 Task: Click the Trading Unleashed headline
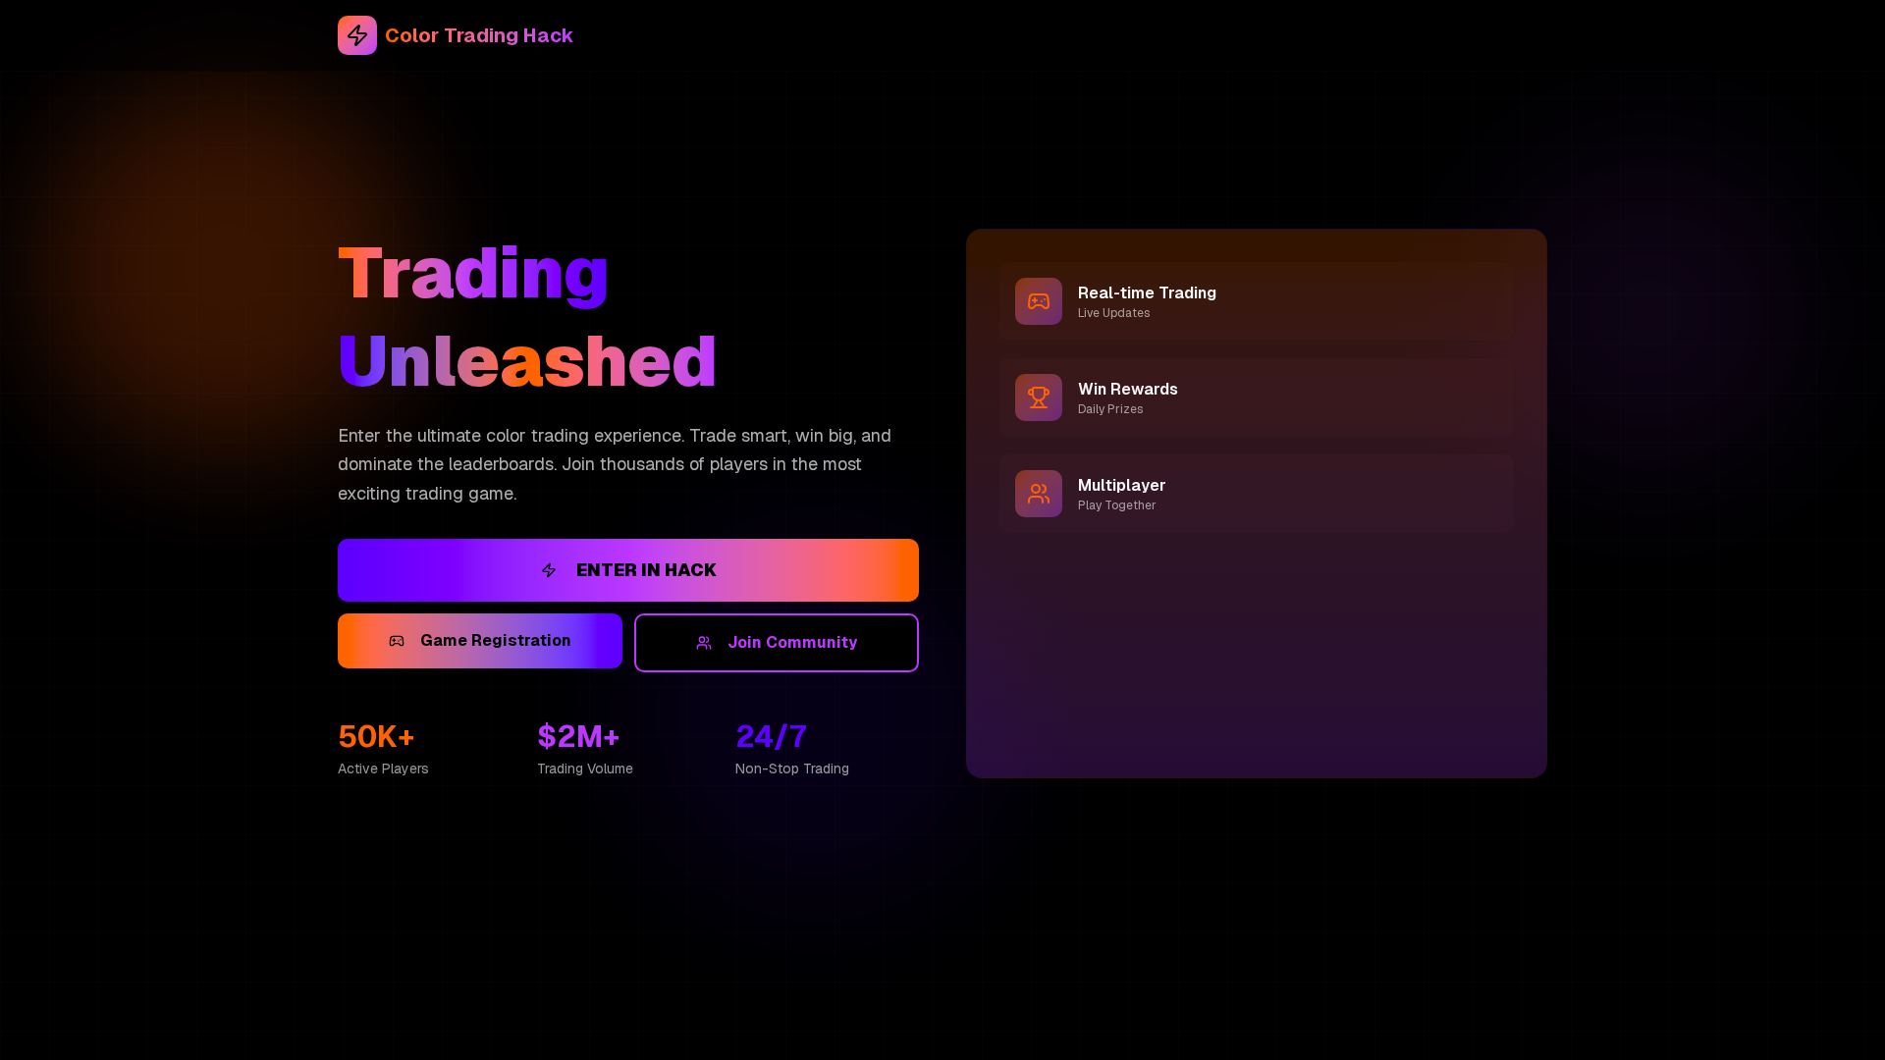tap(526, 314)
